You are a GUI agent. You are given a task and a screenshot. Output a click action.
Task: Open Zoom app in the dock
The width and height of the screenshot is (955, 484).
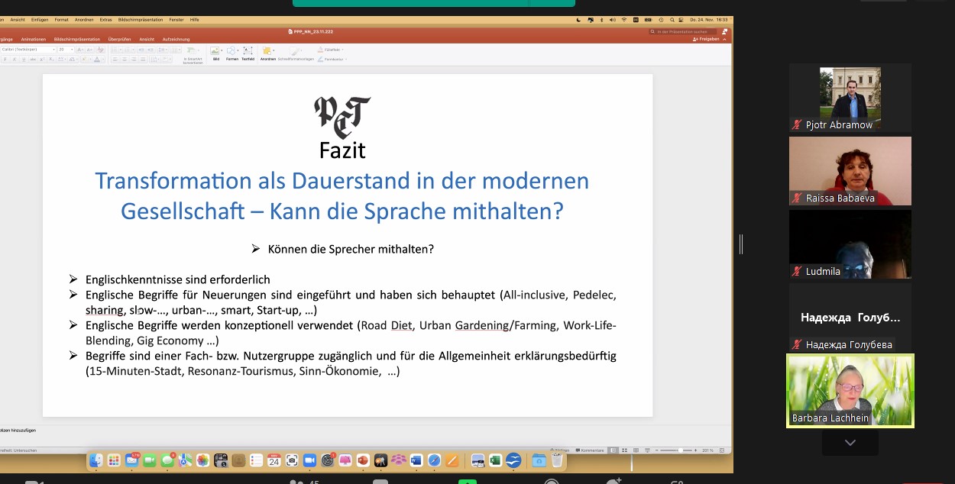(x=309, y=460)
